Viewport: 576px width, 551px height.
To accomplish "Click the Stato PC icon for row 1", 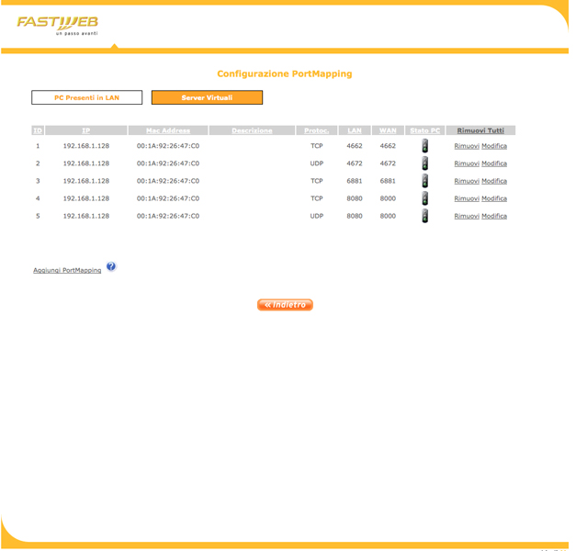I will [424, 146].
